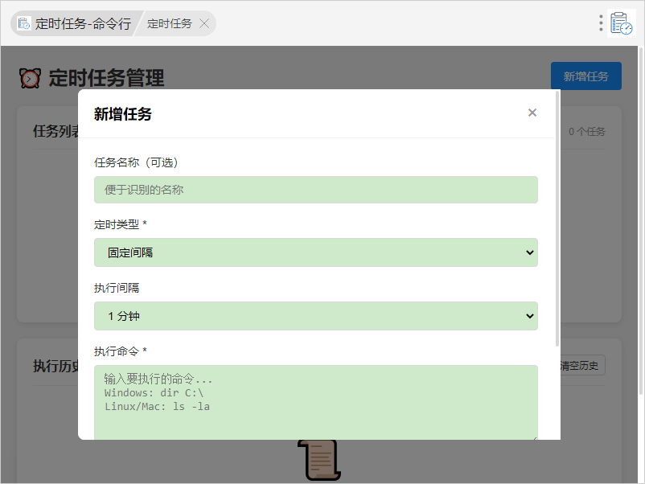Switch to the 定时任务-命令行 tab
645x484 pixels.
tap(82, 23)
